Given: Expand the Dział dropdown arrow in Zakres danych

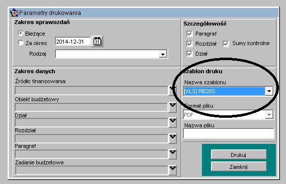Looking at the screenshot, I should click(x=173, y=122).
